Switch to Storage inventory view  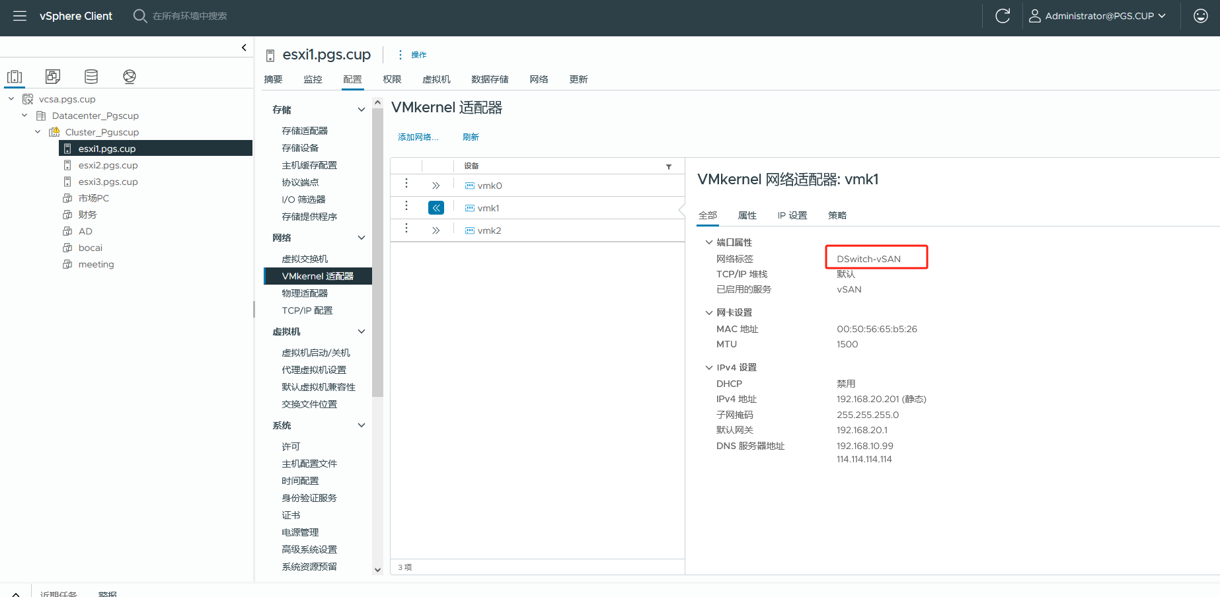[91, 77]
